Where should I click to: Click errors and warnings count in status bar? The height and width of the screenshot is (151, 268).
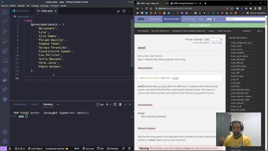click(20, 148)
